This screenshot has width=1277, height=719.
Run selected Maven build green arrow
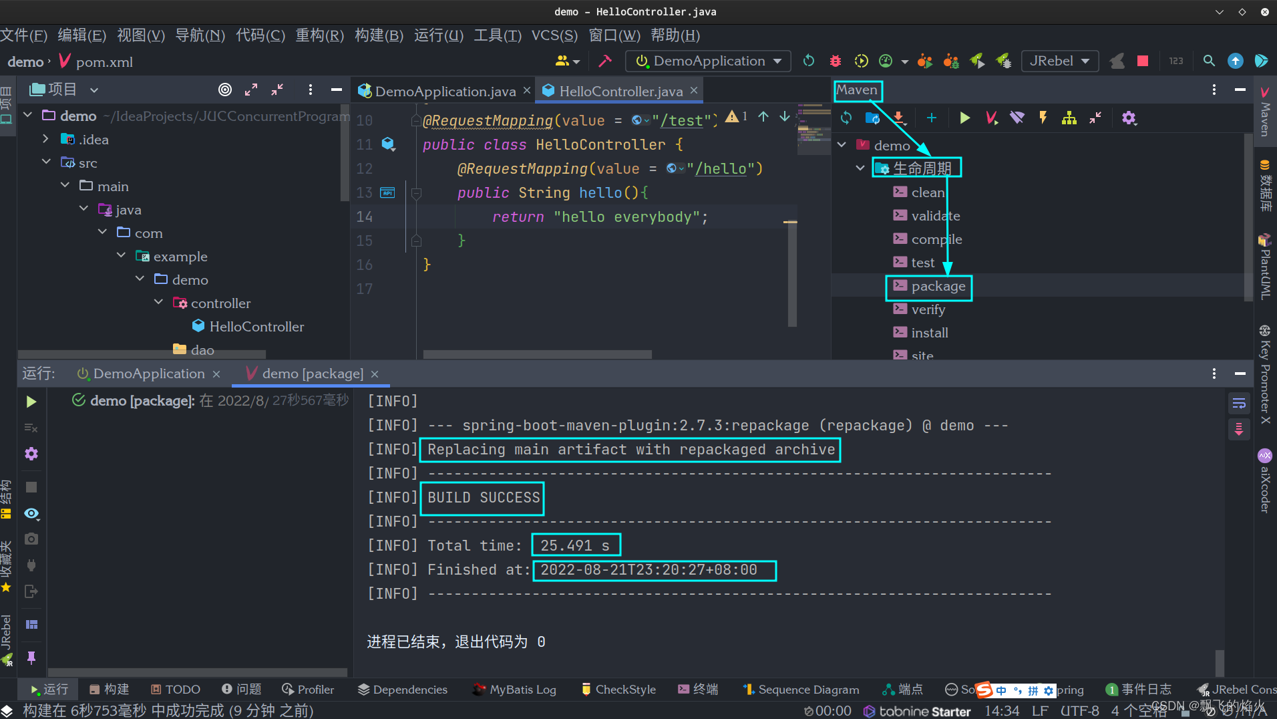[964, 118]
